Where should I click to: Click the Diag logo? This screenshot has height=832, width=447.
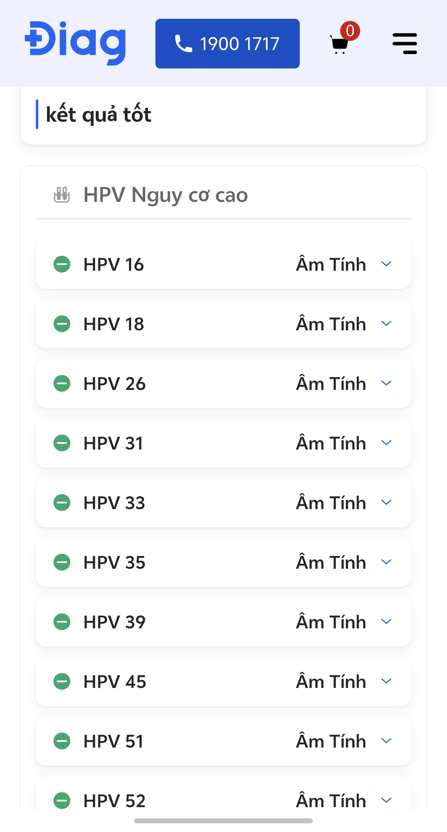point(75,43)
